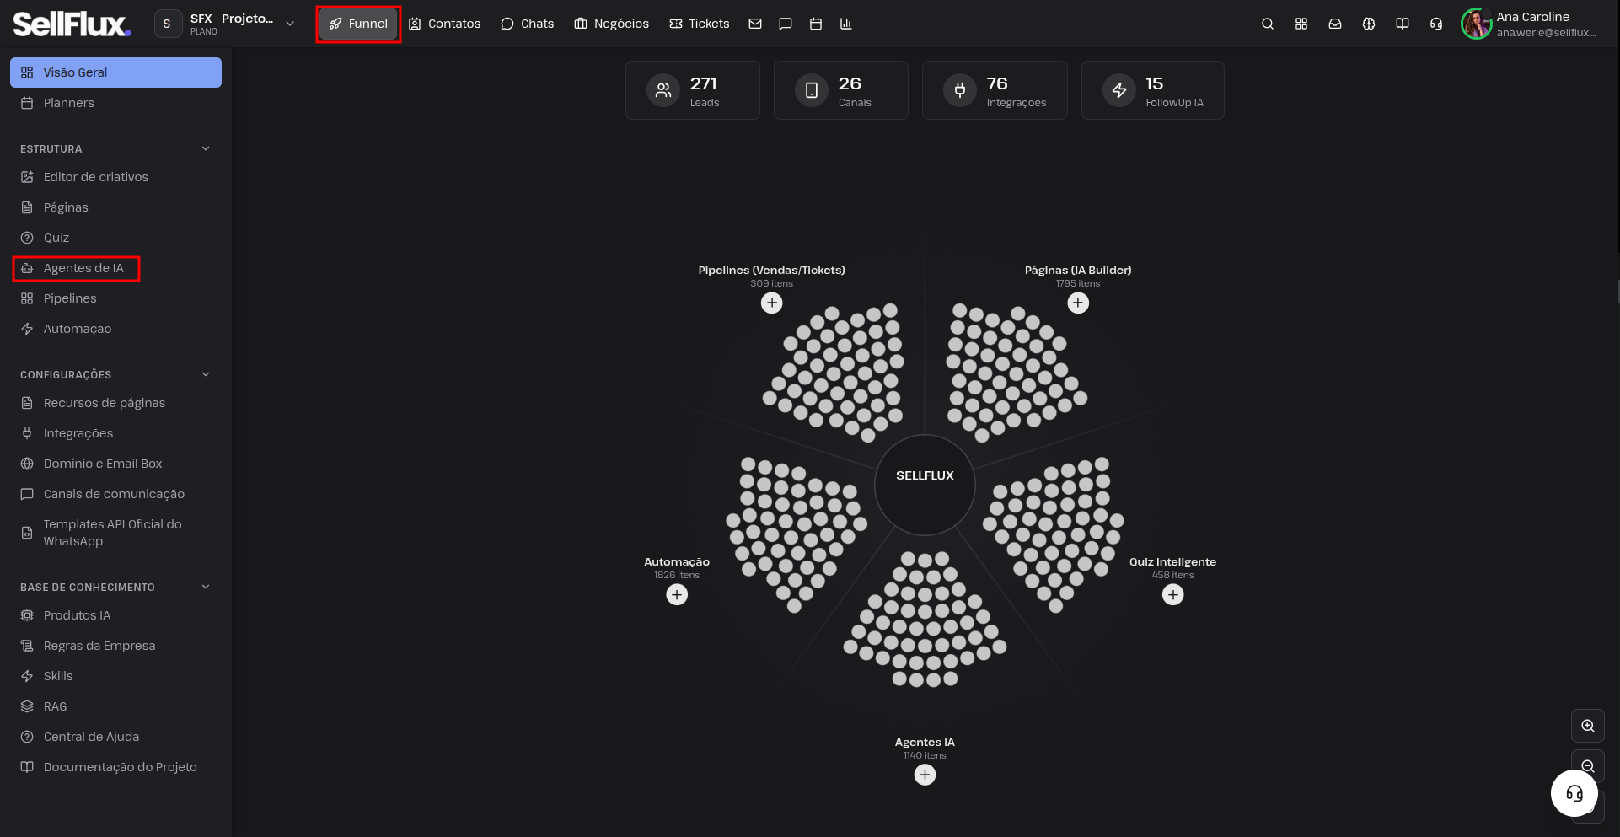Open Planners in the sidebar
The width and height of the screenshot is (1620, 837).
pyautogui.click(x=115, y=103)
